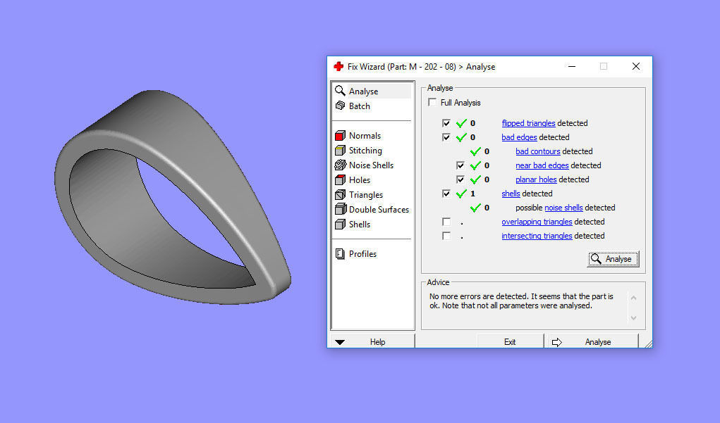Enable the Full Analysis checkbox
The image size is (720, 423).
click(x=432, y=102)
